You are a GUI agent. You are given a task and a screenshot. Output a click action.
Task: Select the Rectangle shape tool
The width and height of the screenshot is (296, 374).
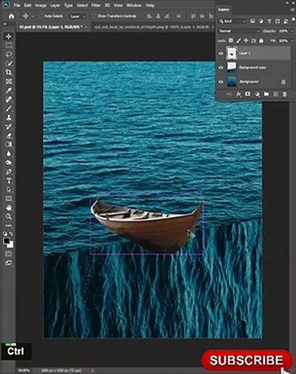pyautogui.click(x=9, y=198)
